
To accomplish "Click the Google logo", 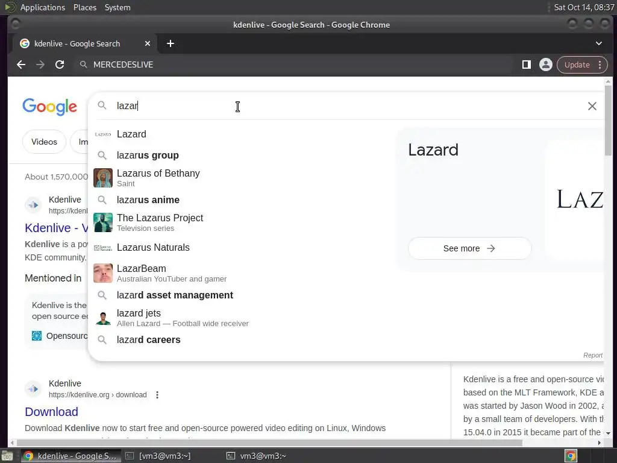I will point(49,106).
